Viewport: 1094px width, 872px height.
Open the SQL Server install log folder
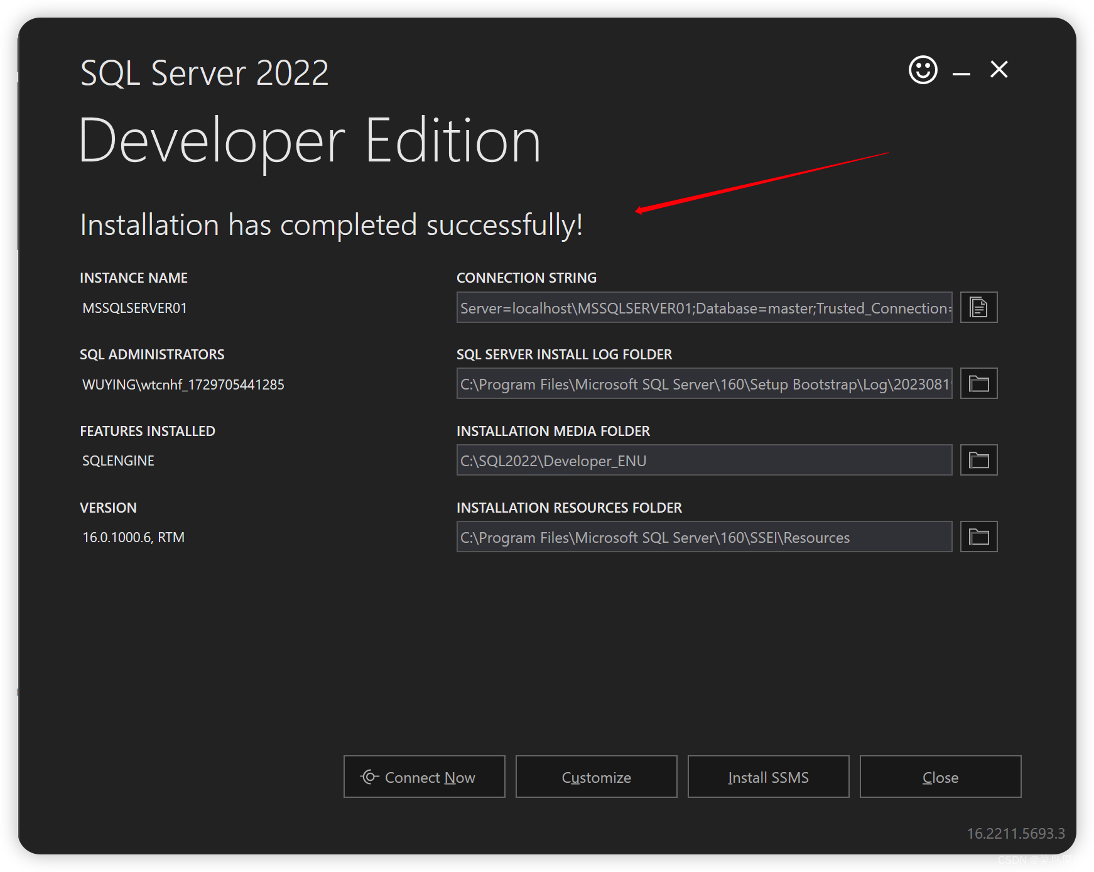[978, 383]
